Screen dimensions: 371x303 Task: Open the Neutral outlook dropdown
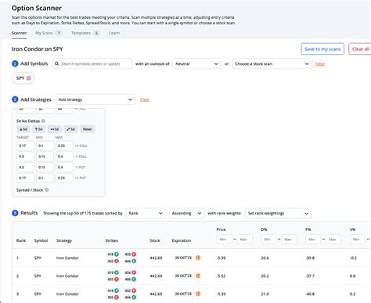point(196,63)
